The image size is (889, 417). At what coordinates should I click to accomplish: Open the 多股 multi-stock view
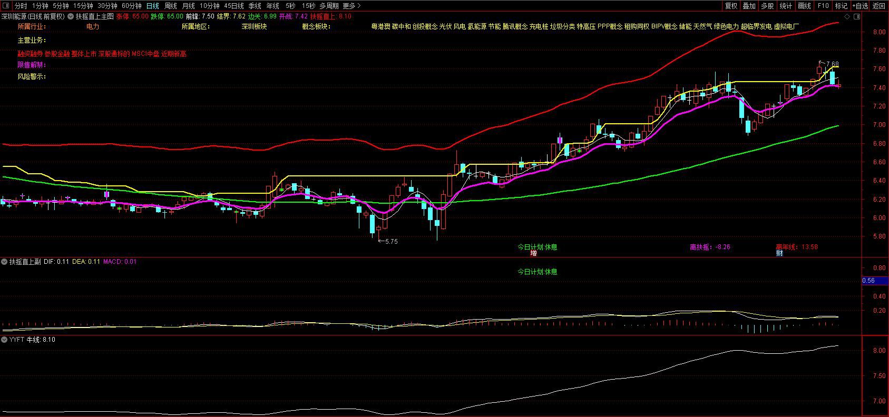[767, 6]
